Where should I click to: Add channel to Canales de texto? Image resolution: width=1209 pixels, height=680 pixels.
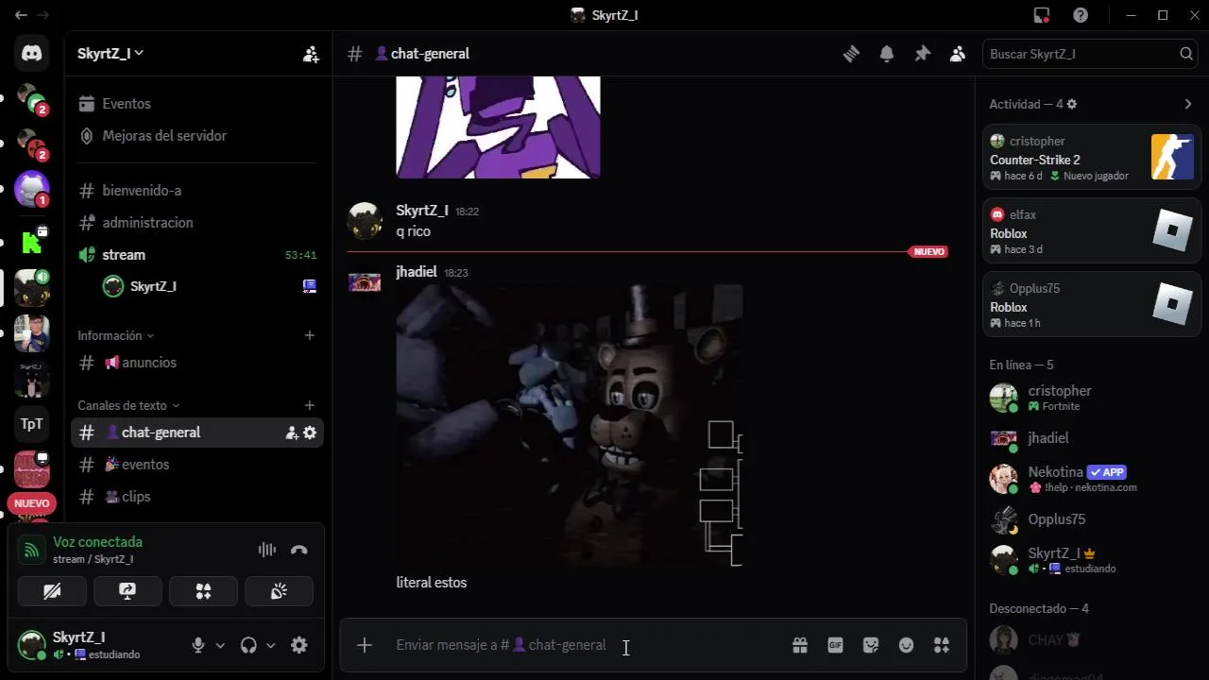point(309,405)
